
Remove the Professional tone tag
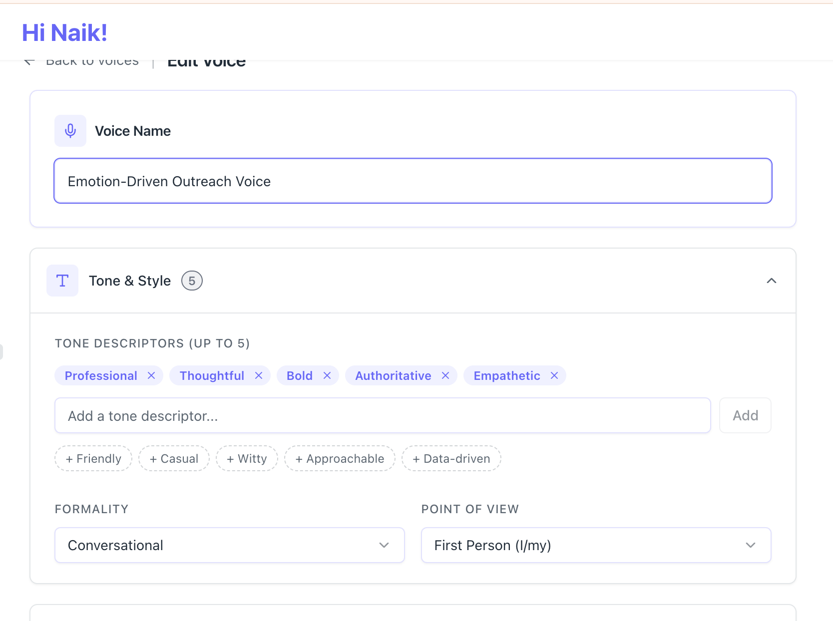click(151, 375)
